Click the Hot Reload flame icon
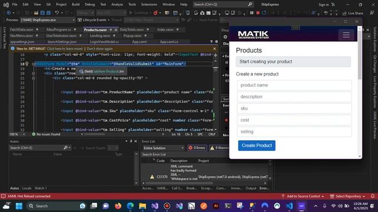Screen dimensions: 378x212 pyautogui.click(x=155, y=13)
